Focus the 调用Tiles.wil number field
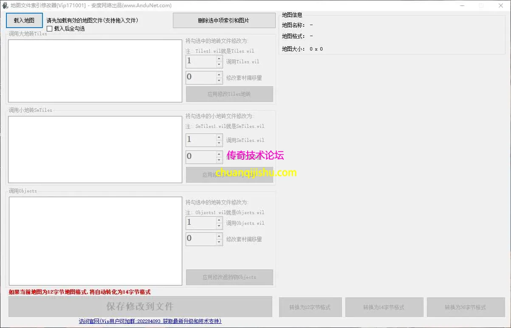Viewport: 511px width, 328px height. point(201,62)
